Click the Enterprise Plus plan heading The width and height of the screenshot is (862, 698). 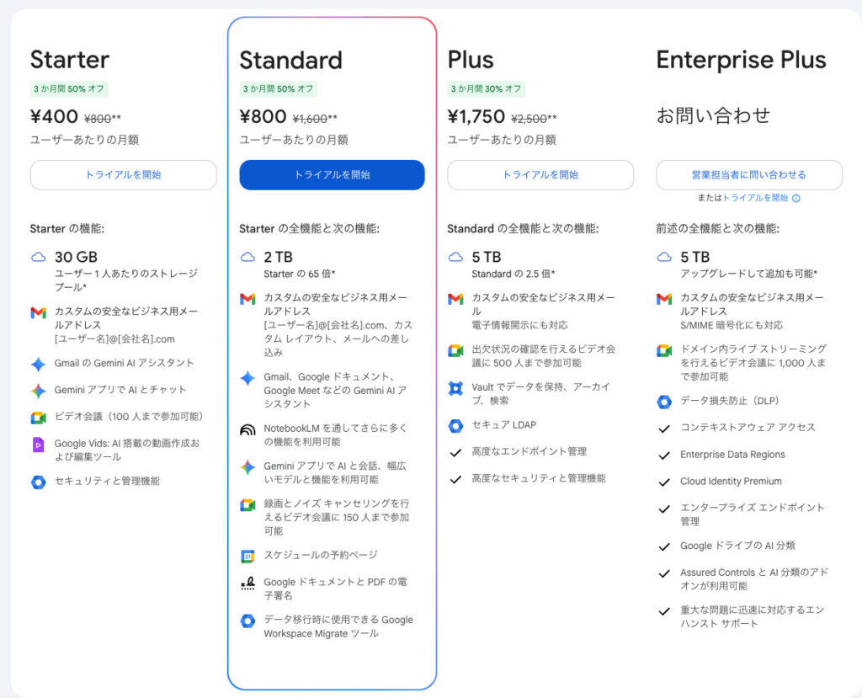741,60
